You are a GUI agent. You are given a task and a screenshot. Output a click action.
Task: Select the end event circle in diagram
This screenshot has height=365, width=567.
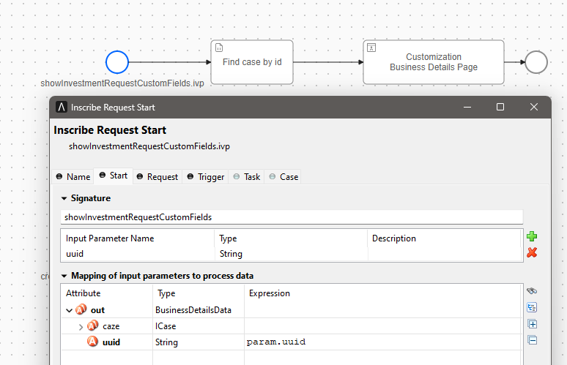(x=536, y=62)
